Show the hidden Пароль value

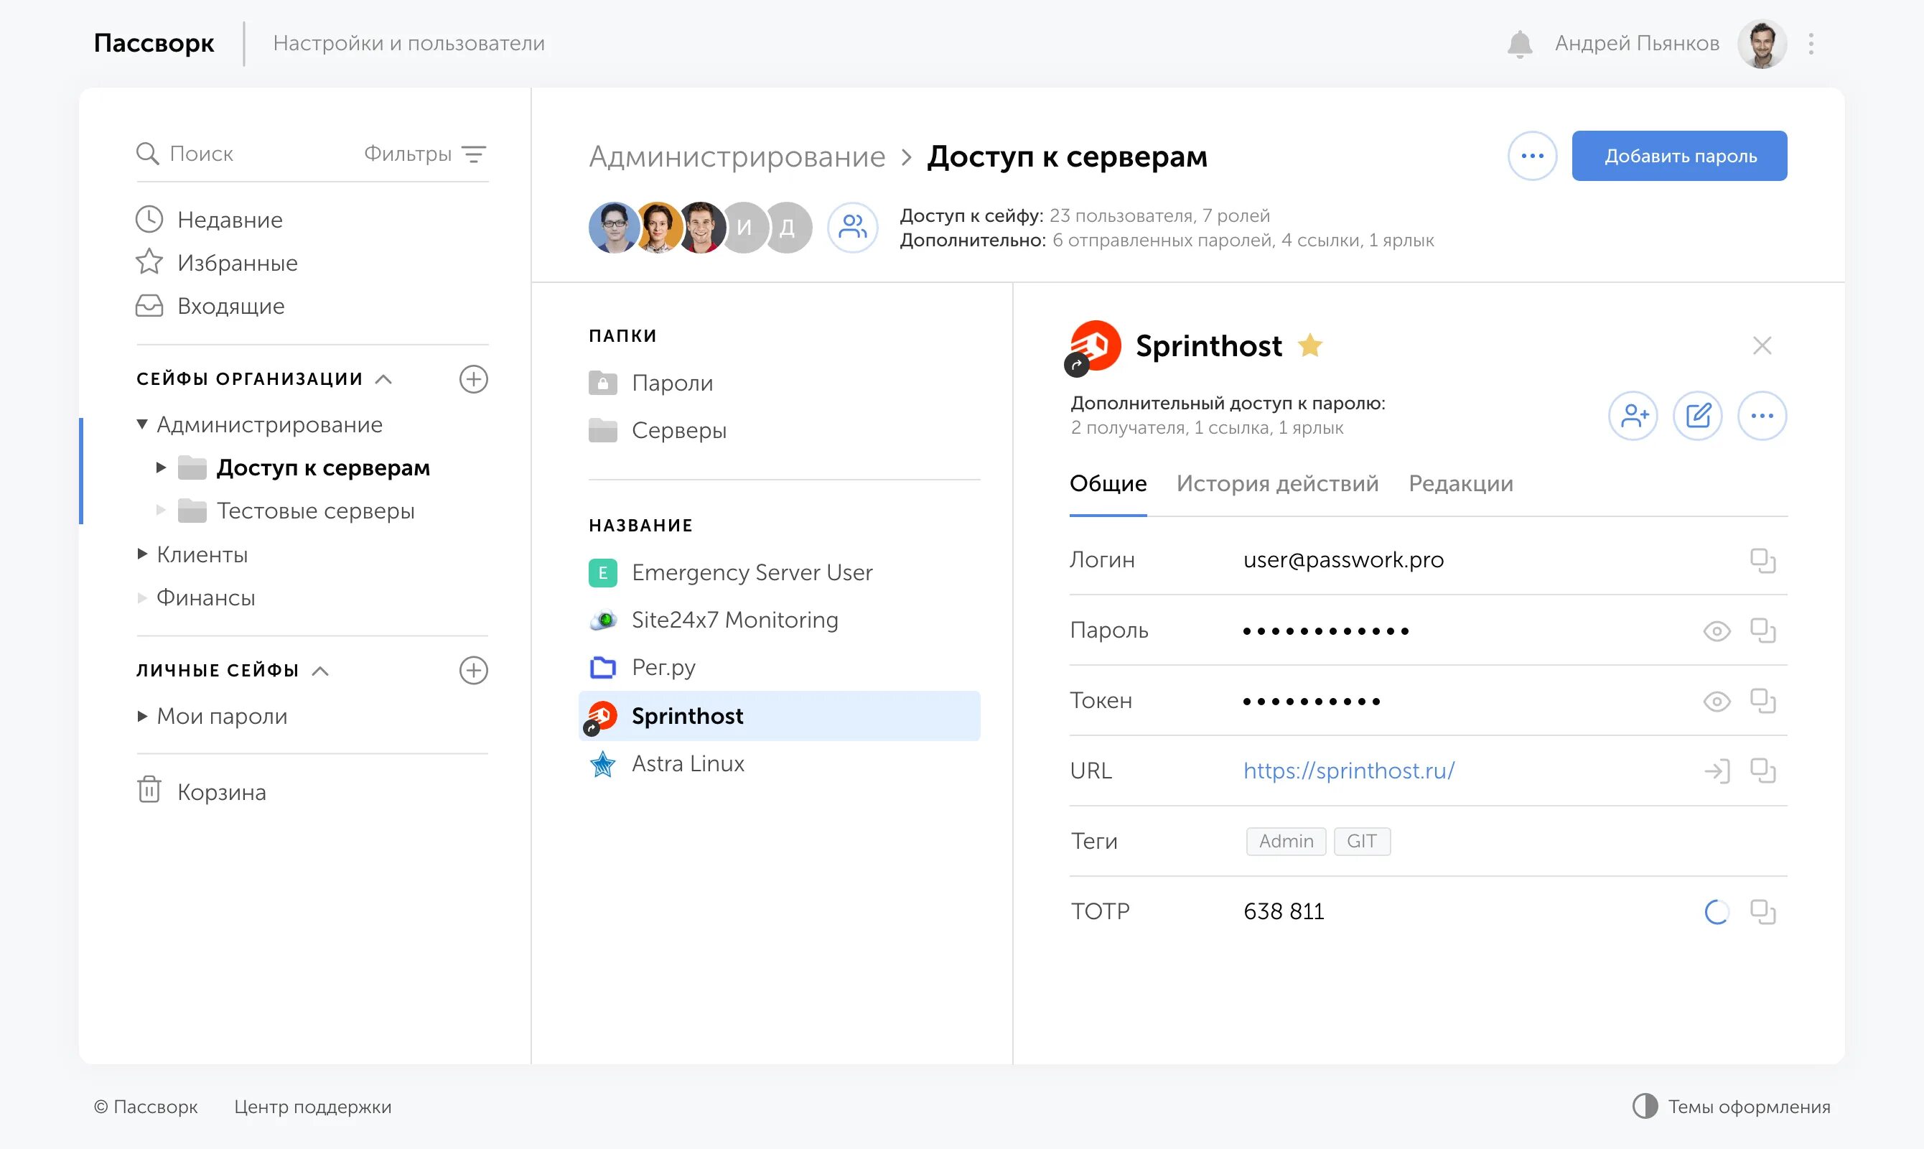tap(1717, 632)
